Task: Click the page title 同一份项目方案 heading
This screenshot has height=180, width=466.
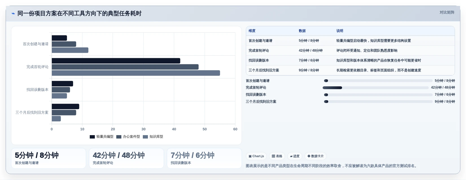Action: pyautogui.click(x=80, y=14)
